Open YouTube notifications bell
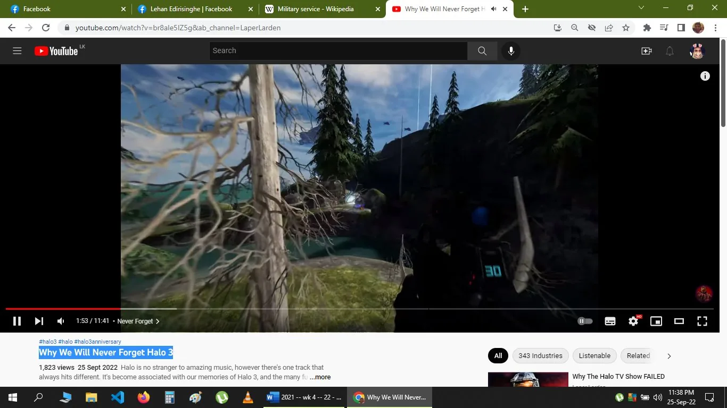727x408 pixels. [670, 50]
